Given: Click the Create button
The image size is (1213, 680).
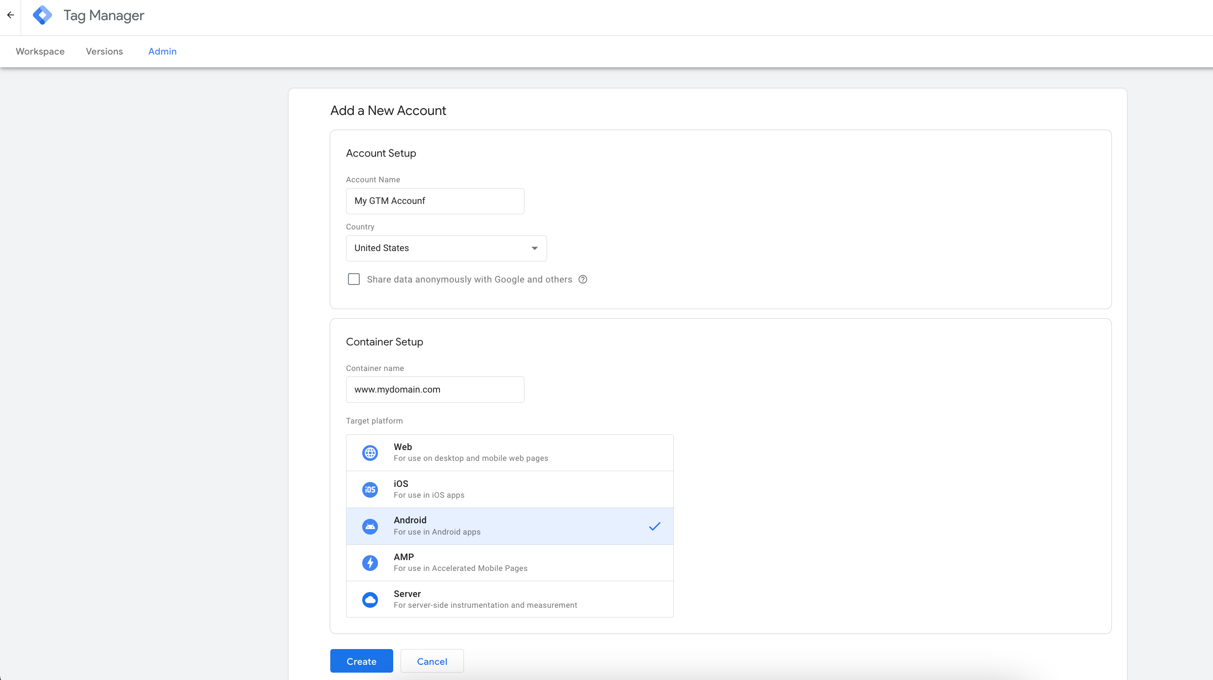Looking at the screenshot, I should [x=362, y=661].
